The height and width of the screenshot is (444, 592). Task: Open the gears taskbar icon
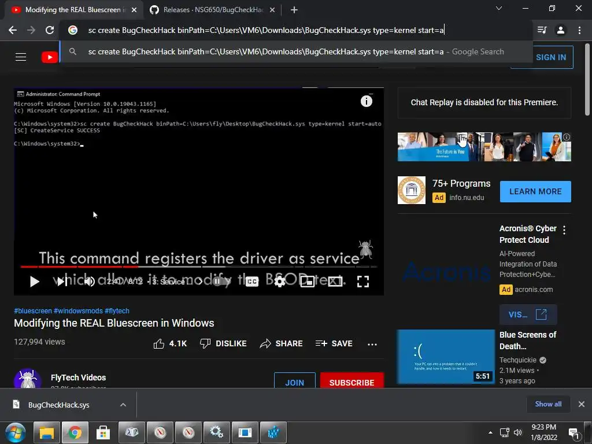[217, 432]
